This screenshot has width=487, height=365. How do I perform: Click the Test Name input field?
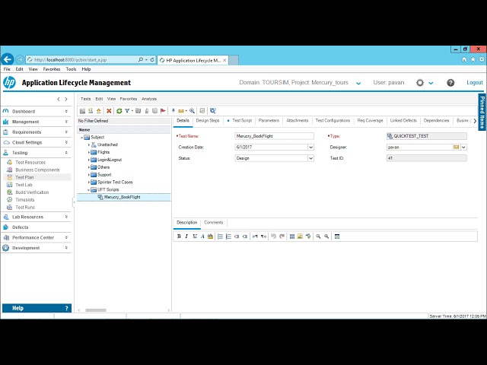click(274, 136)
